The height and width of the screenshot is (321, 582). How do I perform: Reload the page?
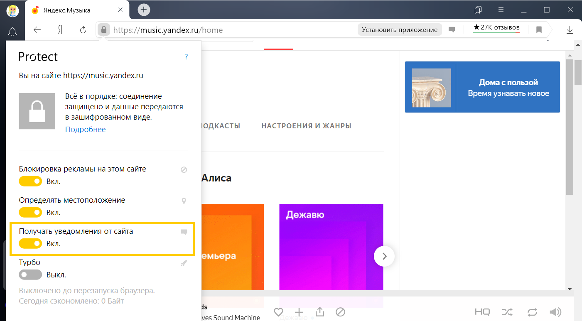[83, 30]
